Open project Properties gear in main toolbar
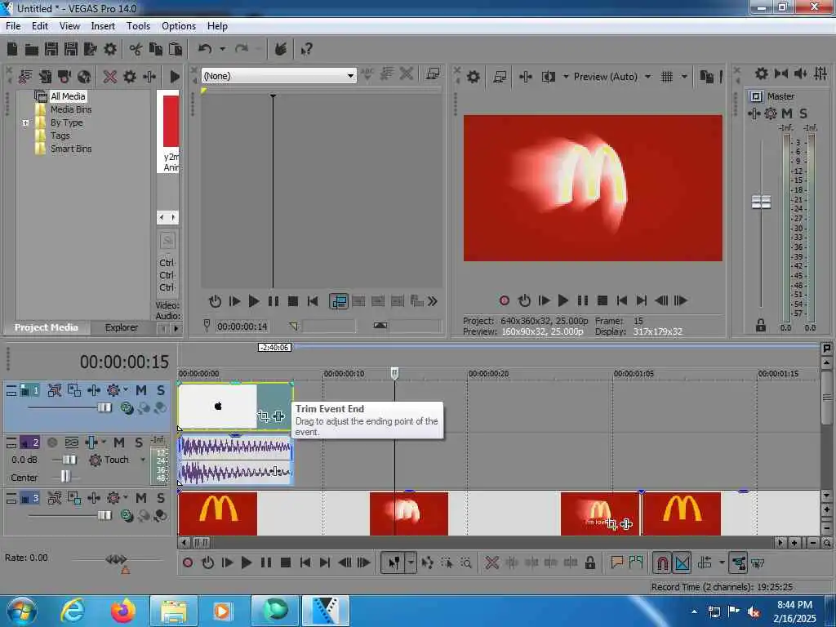The image size is (836, 627). click(x=110, y=50)
